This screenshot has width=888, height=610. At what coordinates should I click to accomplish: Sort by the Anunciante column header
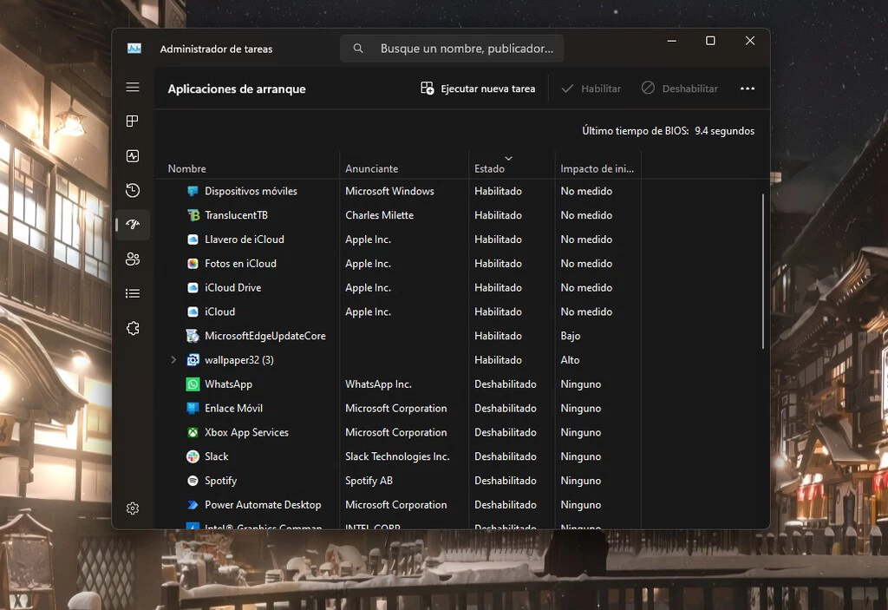tap(372, 169)
